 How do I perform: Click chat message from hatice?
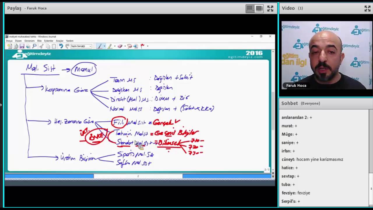290,168
